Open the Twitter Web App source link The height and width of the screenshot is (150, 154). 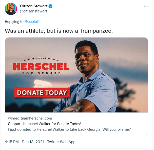tap(61, 142)
